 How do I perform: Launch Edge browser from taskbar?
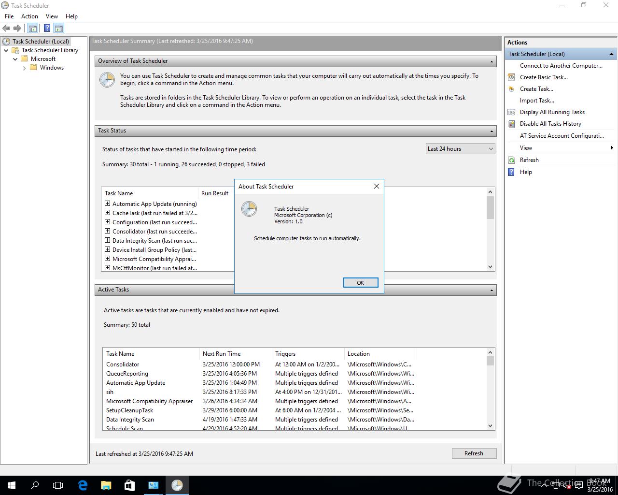83,485
